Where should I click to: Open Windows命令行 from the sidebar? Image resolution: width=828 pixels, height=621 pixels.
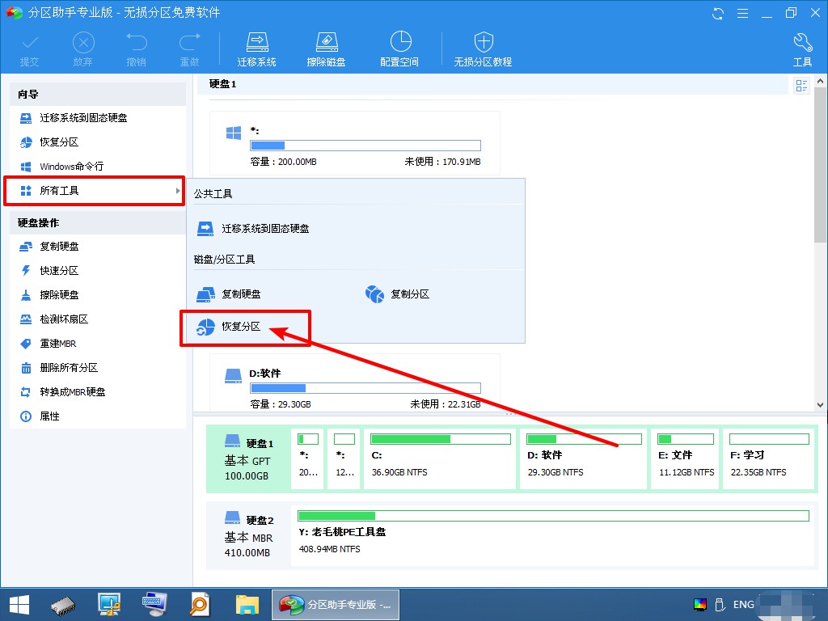[x=98, y=167]
